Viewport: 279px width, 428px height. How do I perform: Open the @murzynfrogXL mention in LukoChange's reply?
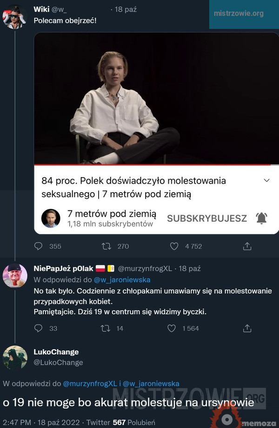(x=90, y=384)
